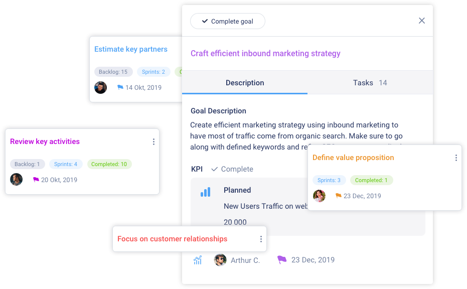Open more options for Define value proposition
The height and width of the screenshot is (289, 467).
pyautogui.click(x=456, y=158)
